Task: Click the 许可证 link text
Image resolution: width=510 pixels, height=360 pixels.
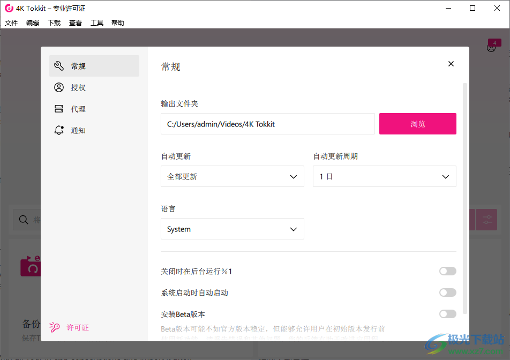Action: pyautogui.click(x=78, y=327)
